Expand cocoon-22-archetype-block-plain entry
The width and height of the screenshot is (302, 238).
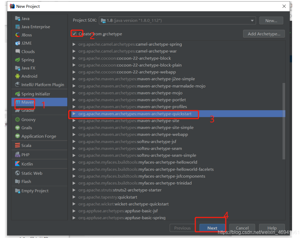click(x=74, y=65)
